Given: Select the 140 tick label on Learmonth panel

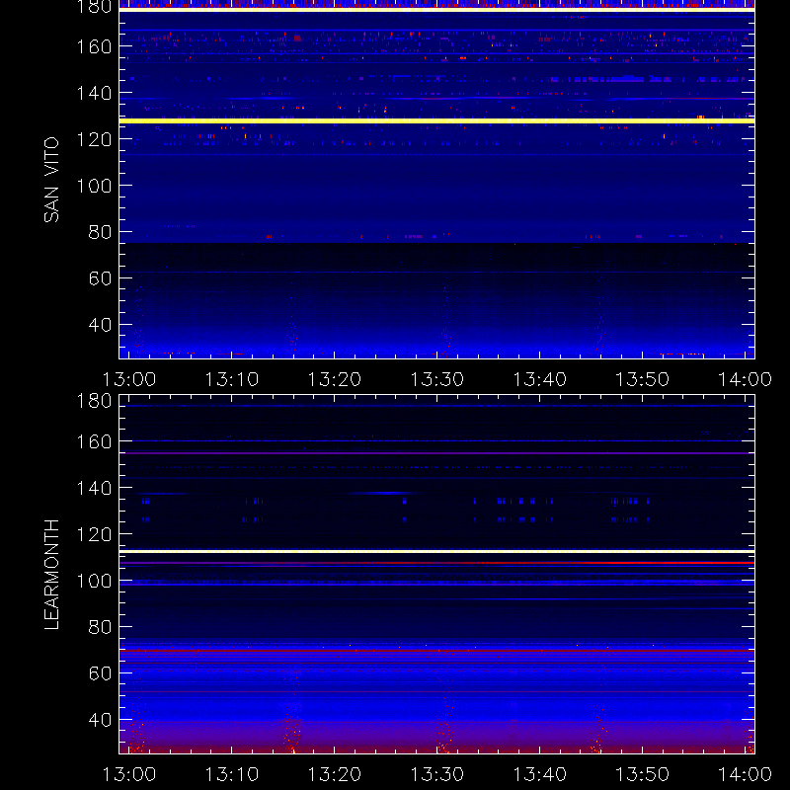Looking at the screenshot, I should click(94, 488).
